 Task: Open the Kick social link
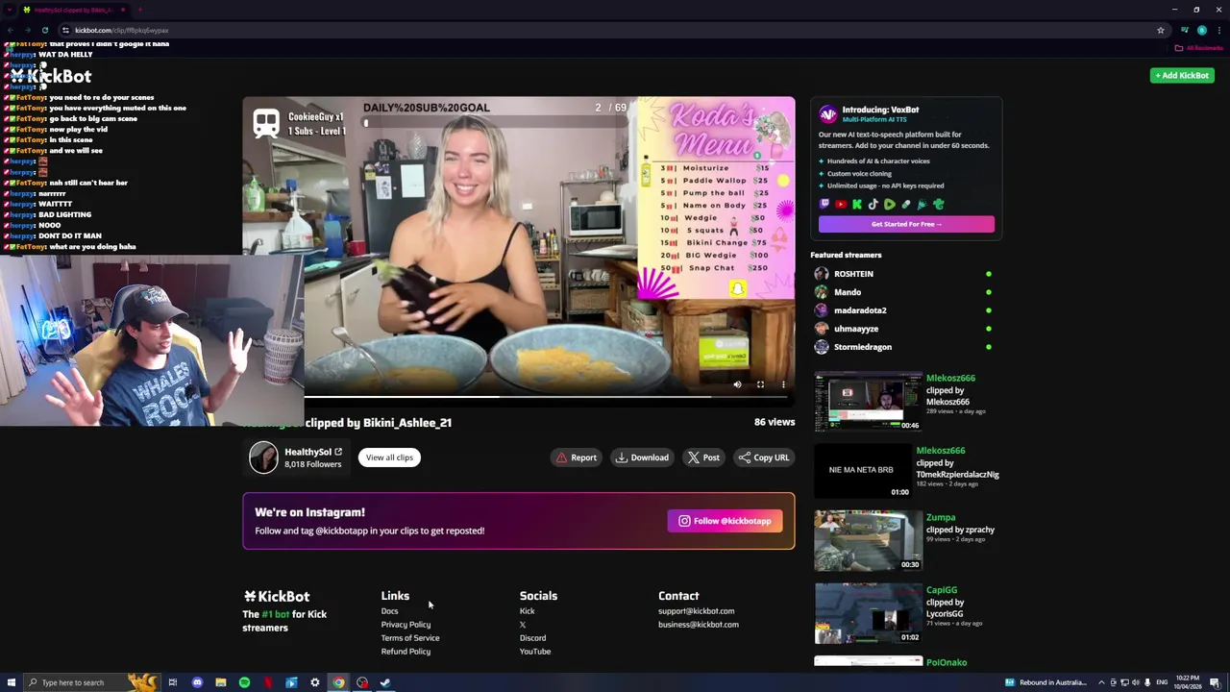point(527,611)
